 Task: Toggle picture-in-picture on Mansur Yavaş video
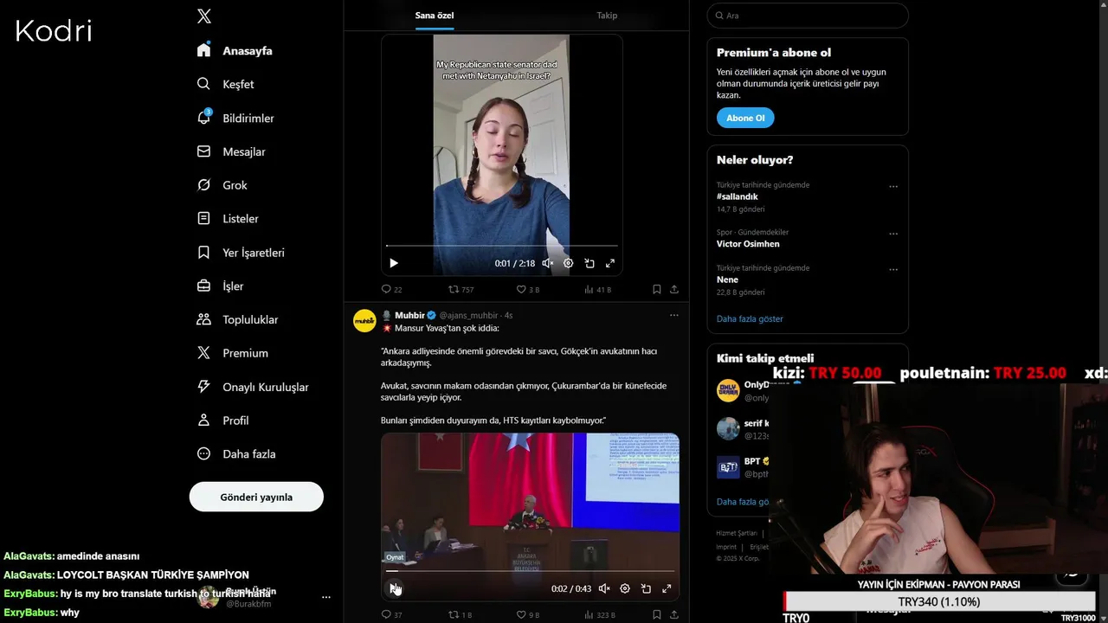646,588
